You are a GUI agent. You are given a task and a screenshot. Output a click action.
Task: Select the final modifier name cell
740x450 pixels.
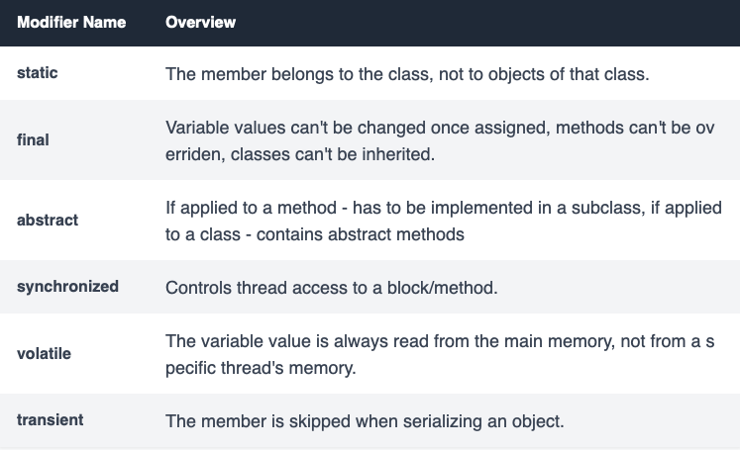point(33,139)
